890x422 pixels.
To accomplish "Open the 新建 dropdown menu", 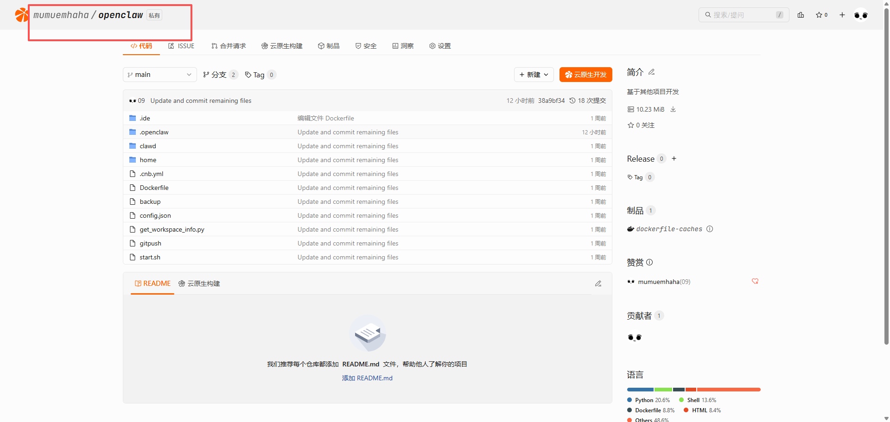I will (534, 75).
